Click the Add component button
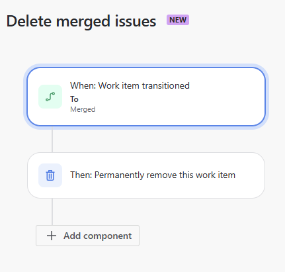 tap(87, 236)
